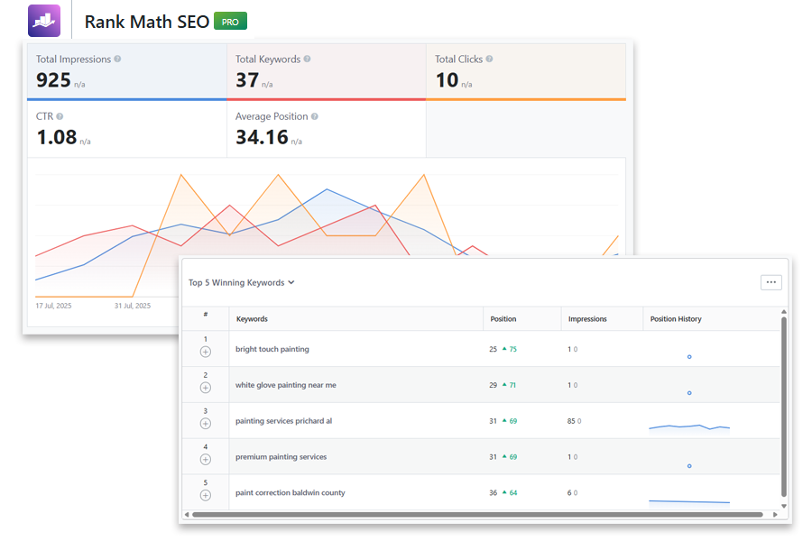Select the Total Clicks stat tab
Image resolution: width=812 pixels, height=541 pixels.
(525, 70)
